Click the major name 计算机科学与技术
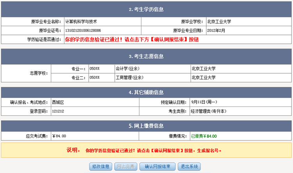 (81, 22)
